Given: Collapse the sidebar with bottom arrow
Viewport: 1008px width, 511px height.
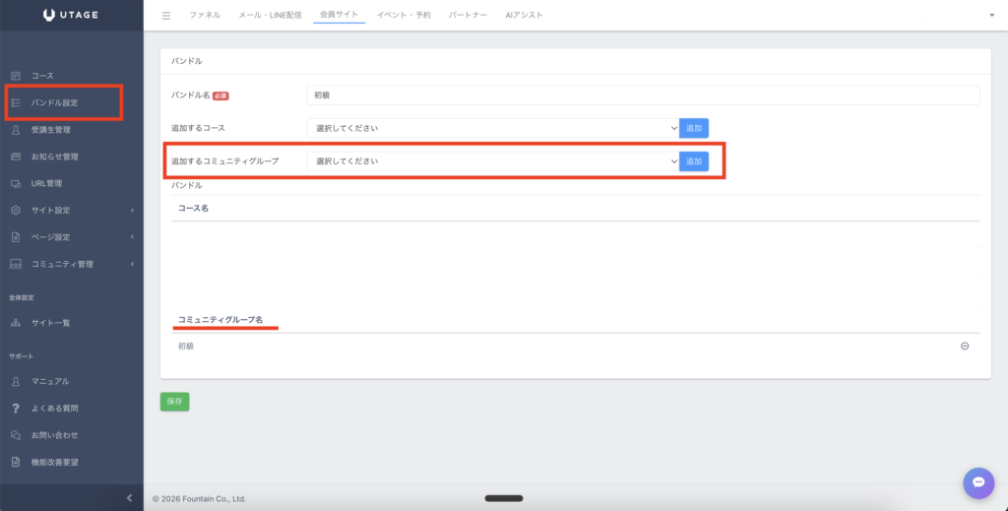Looking at the screenshot, I should (129, 497).
